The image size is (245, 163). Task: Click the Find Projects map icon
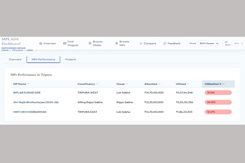(x=65, y=43)
